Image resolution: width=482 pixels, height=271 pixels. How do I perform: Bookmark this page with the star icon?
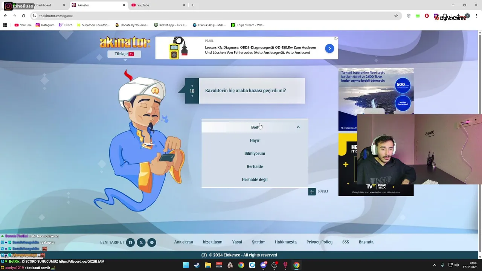tap(396, 16)
